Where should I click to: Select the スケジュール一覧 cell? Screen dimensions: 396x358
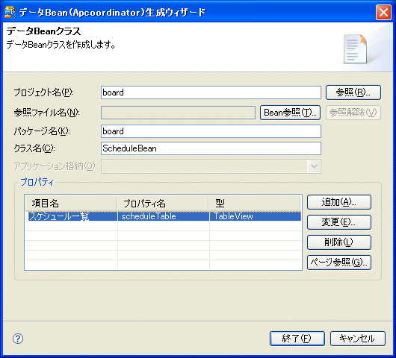(71, 216)
